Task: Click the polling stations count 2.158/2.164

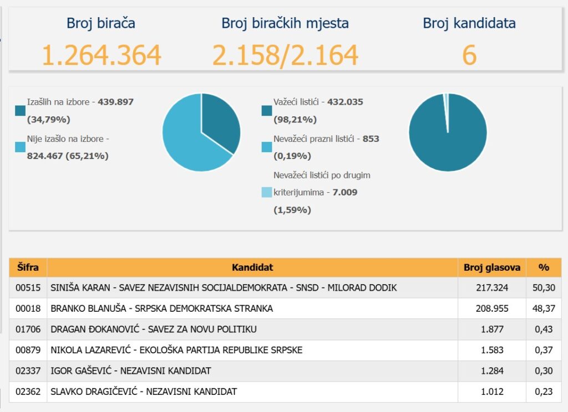Action: coord(285,55)
